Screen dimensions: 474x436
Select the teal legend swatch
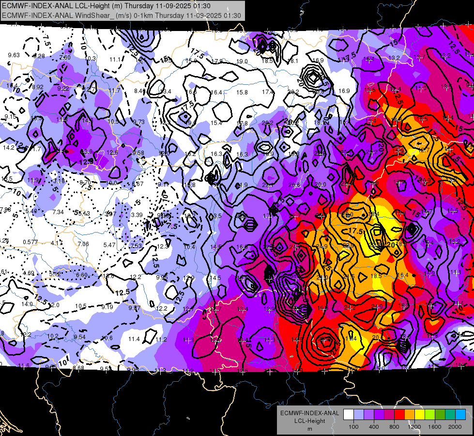click(x=450, y=415)
